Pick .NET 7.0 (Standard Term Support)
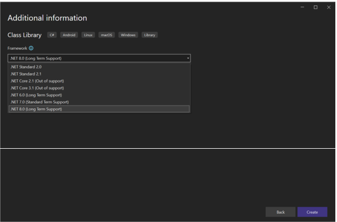The width and height of the screenshot is (337, 222). [99, 102]
